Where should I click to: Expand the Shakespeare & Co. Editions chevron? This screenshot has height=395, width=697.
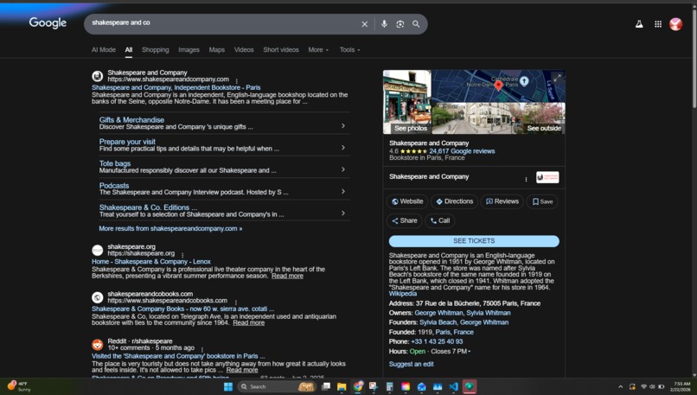pyautogui.click(x=343, y=213)
